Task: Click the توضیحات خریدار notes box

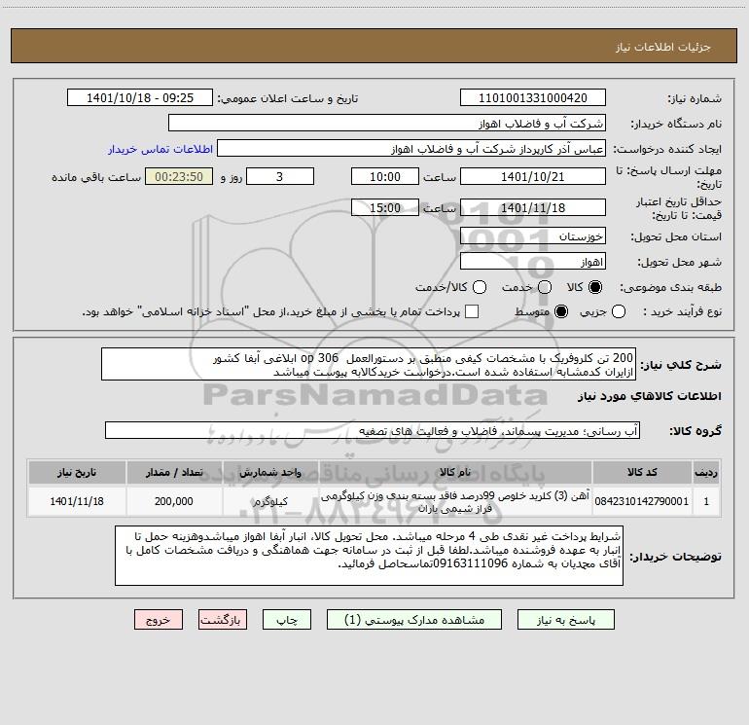Action: [x=369, y=556]
